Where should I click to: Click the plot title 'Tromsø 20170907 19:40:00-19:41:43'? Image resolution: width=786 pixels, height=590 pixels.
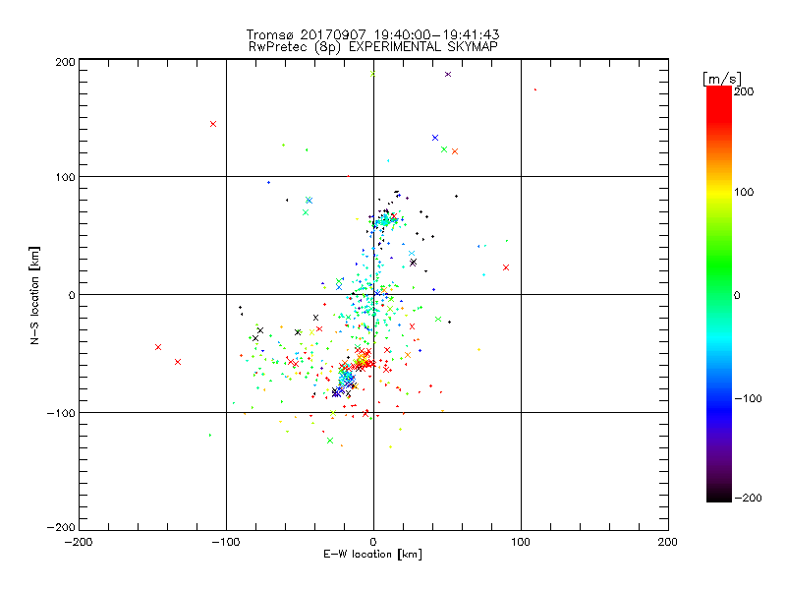pyautogui.click(x=373, y=34)
